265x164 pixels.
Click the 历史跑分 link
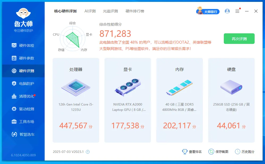click(245, 152)
